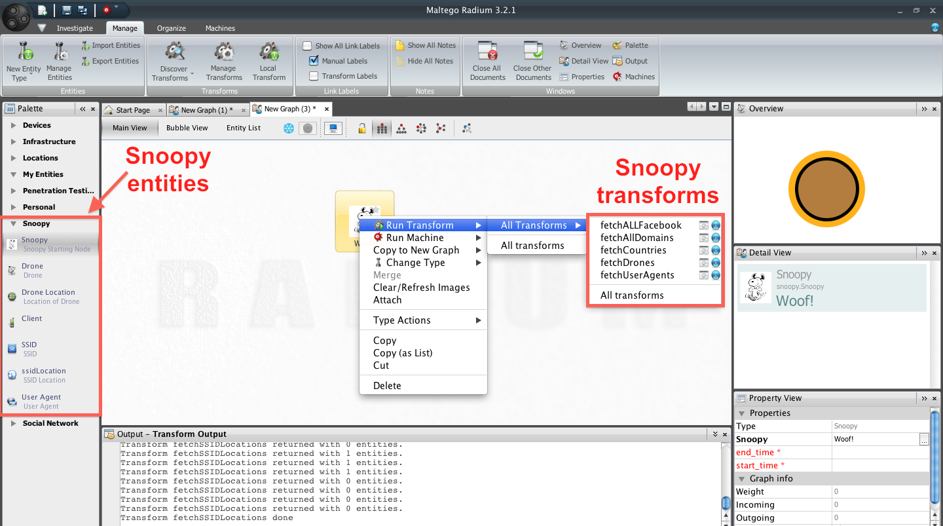
Task: Switch to the Investigate ribbon tab
Action: pos(75,28)
